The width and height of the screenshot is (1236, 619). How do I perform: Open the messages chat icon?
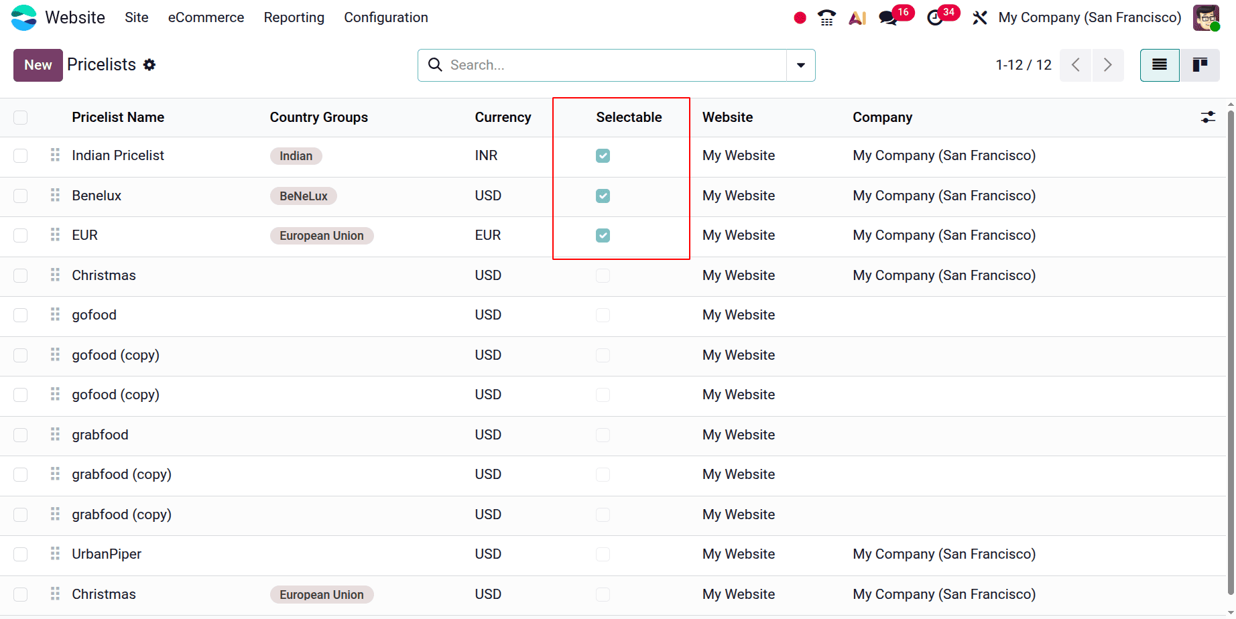(888, 18)
